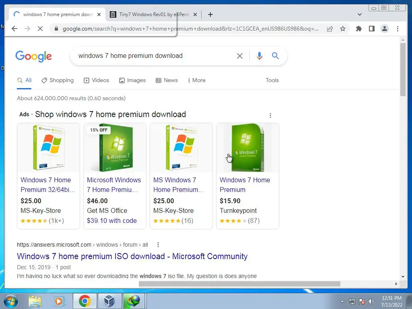This screenshot has width=412, height=309.
Task: Open 'Windows 7 Home Premium 32/64bi...' ad link
Action: (x=48, y=185)
